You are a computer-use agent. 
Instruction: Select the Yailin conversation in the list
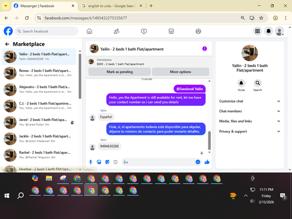(39, 57)
